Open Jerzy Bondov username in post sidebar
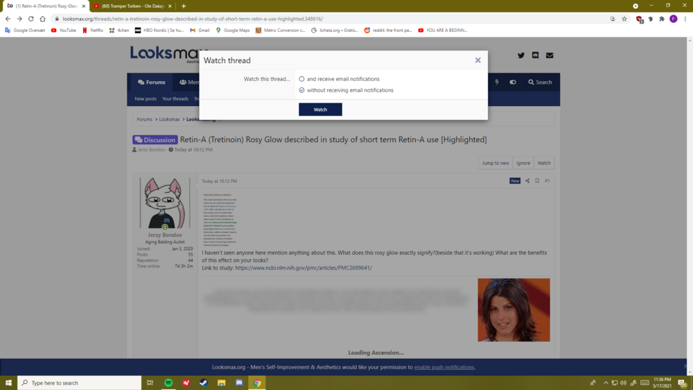The image size is (693, 390). pyautogui.click(x=165, y=235)
